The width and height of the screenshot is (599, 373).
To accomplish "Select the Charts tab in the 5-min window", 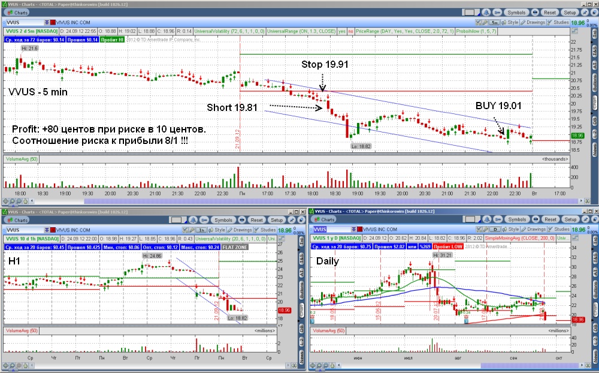I will [x=17, y=13].
